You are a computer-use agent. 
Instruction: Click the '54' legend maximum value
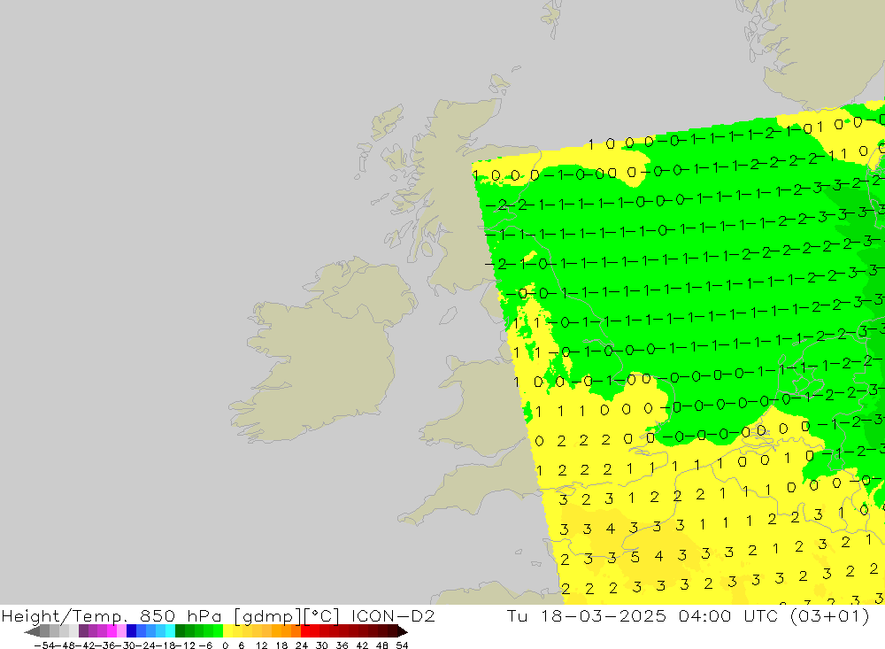(x=402, y=645)
